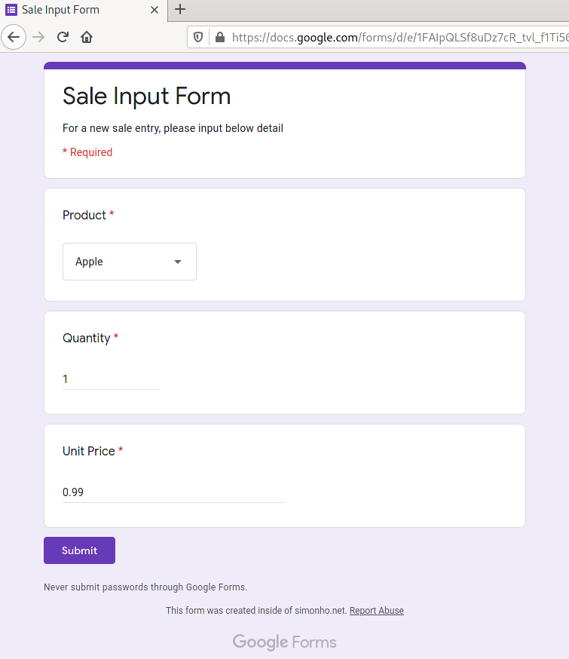Open the Report Abuse link
This screenshot has height=659, width=569.
(x=376, y=610)
